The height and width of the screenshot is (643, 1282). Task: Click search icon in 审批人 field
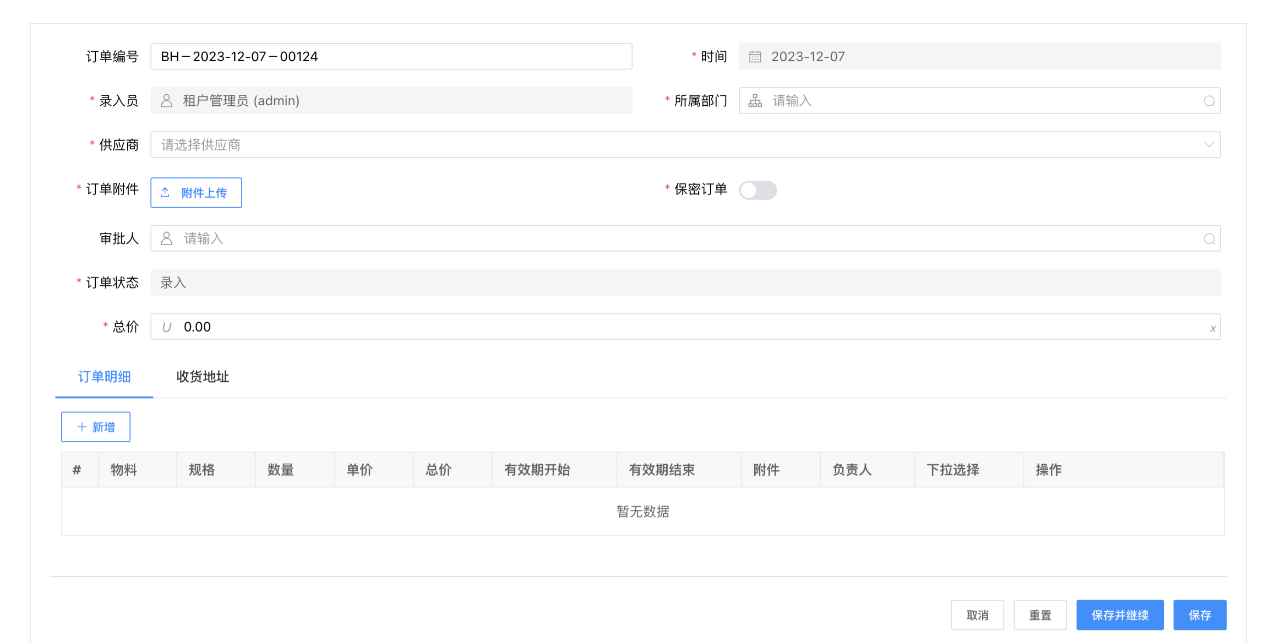tap(1209, 239)
